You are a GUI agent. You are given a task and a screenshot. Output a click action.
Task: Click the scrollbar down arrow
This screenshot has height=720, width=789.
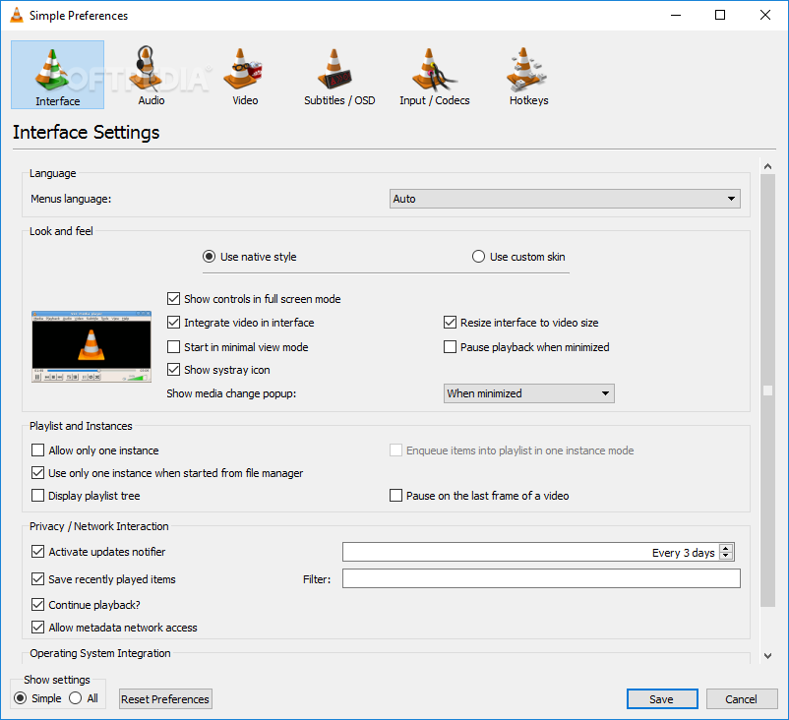pos(767,656)
